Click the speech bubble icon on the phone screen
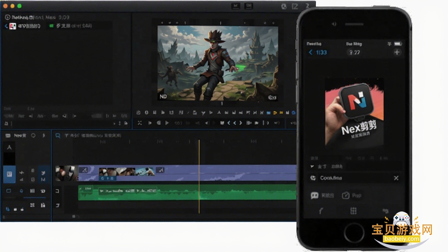This screenshot has width=448, height=252. (x=314, y=196)
